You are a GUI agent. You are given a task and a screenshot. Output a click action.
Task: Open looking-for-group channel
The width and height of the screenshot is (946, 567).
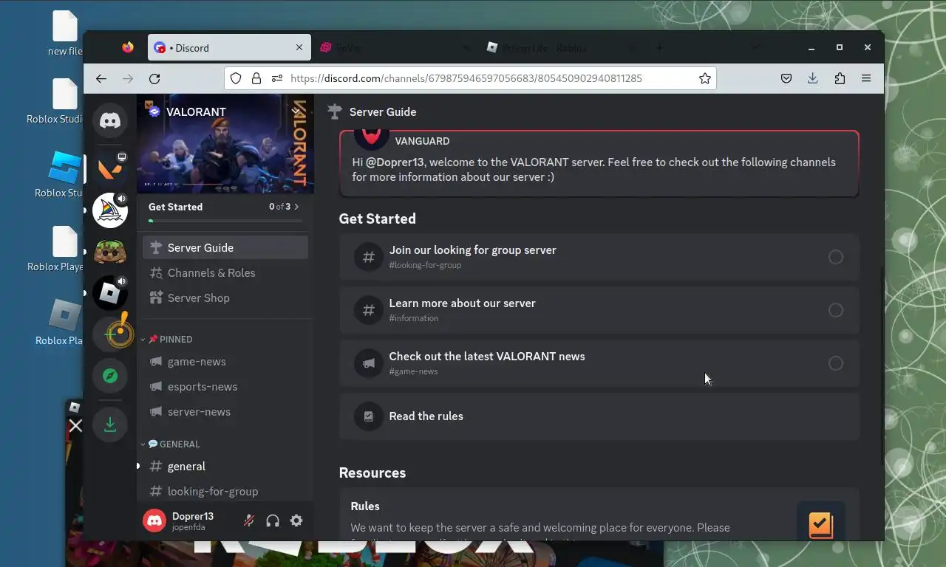tap(225, 491)
